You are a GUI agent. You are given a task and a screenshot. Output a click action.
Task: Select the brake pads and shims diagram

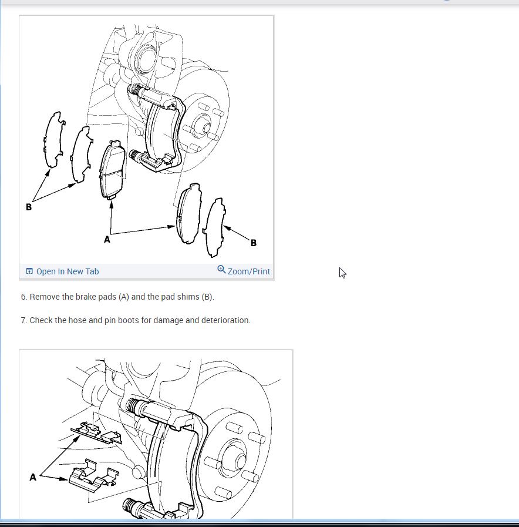pyautogui.click(x=146, y=140)
